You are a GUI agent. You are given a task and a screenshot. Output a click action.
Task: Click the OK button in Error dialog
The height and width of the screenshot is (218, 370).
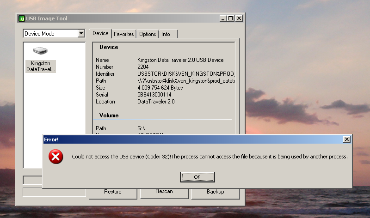point(197,177)
